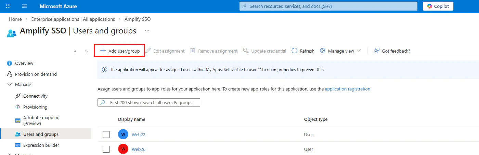The image size is (479, 155).
Task: Click the search all users & groups box
Action: pyautogui.click(x=149, y=102)
